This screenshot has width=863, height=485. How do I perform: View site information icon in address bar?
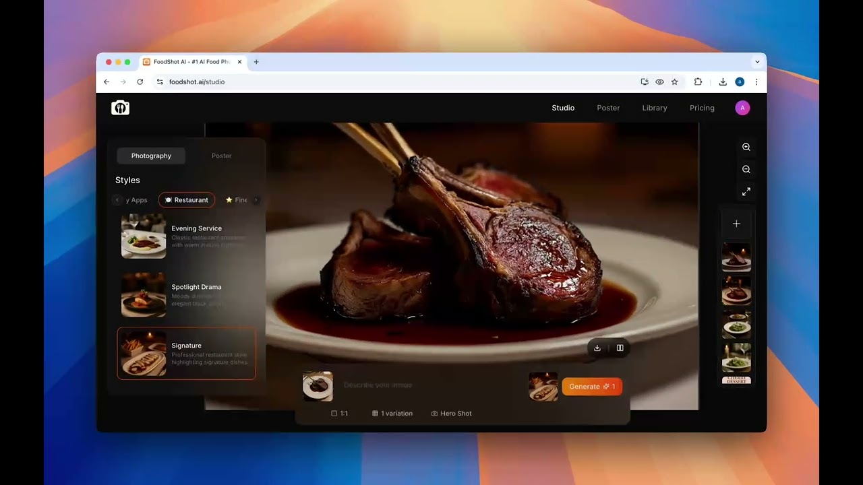click(x=160, y=82)
